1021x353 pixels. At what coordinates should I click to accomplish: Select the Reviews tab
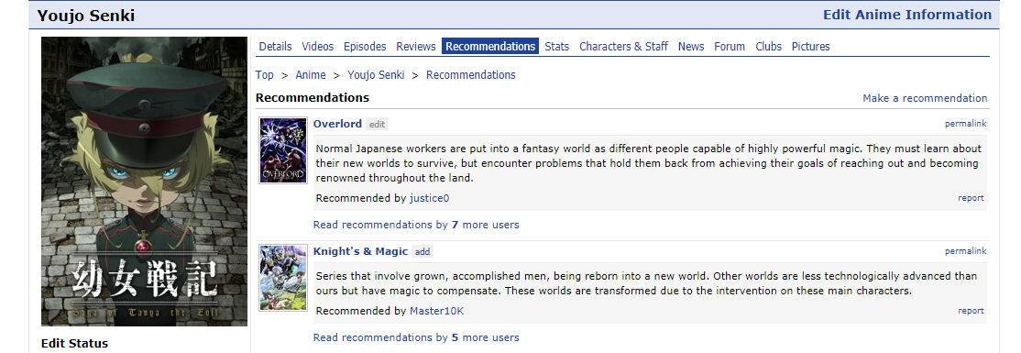point(415,46)
